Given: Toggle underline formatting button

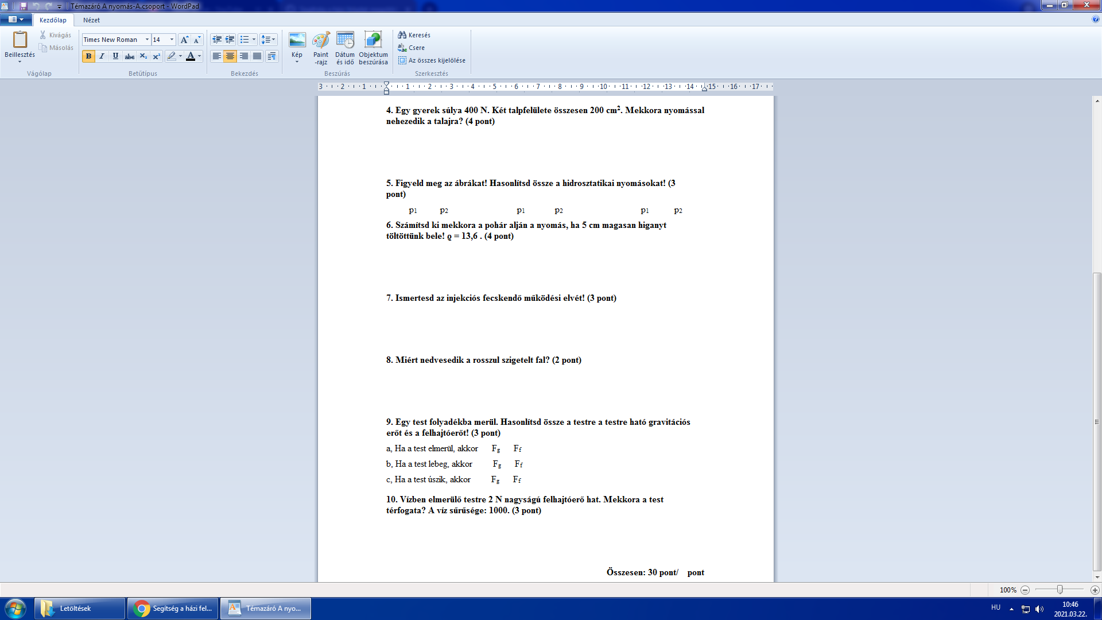Looking at the screenshot, I should (115, 56).
